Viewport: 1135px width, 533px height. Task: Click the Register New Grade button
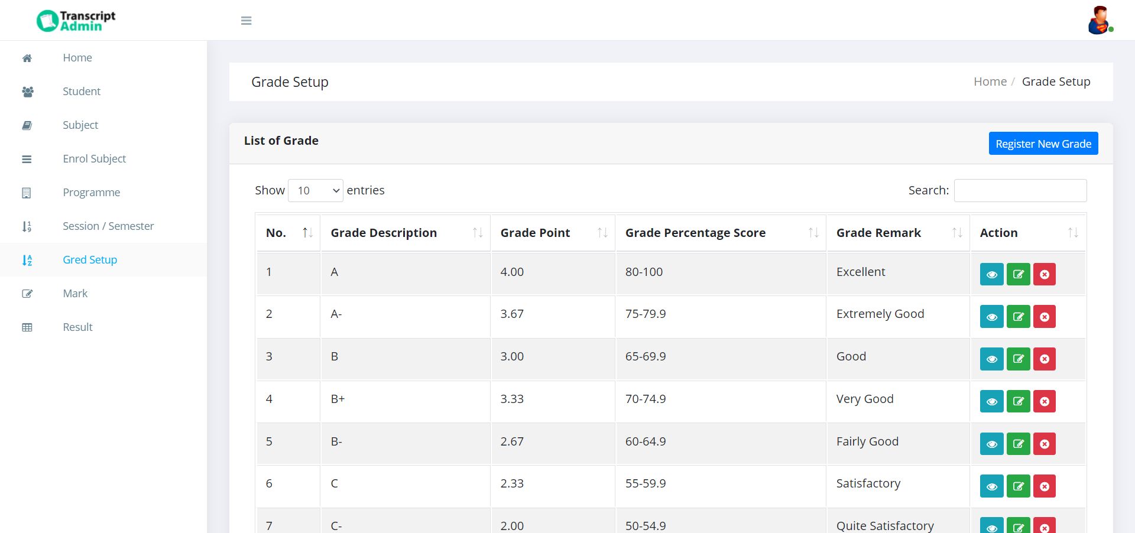(x=1043, y=144)
